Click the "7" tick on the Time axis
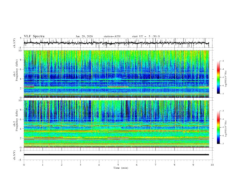This screenshot has width=239, height=185. click(x=156, y=165)
